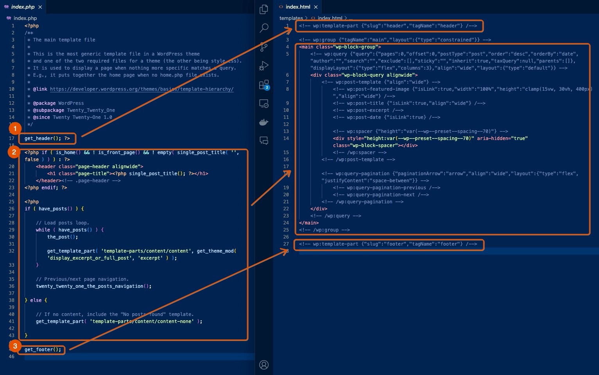This screenshot has height=375, width=599.
Task: Click the </main> closing tag line
Action: (x=309, y=223)
